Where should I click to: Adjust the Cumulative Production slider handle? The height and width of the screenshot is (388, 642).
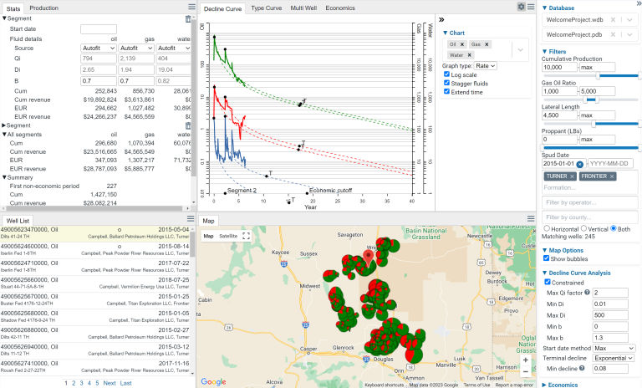point(598,76)
